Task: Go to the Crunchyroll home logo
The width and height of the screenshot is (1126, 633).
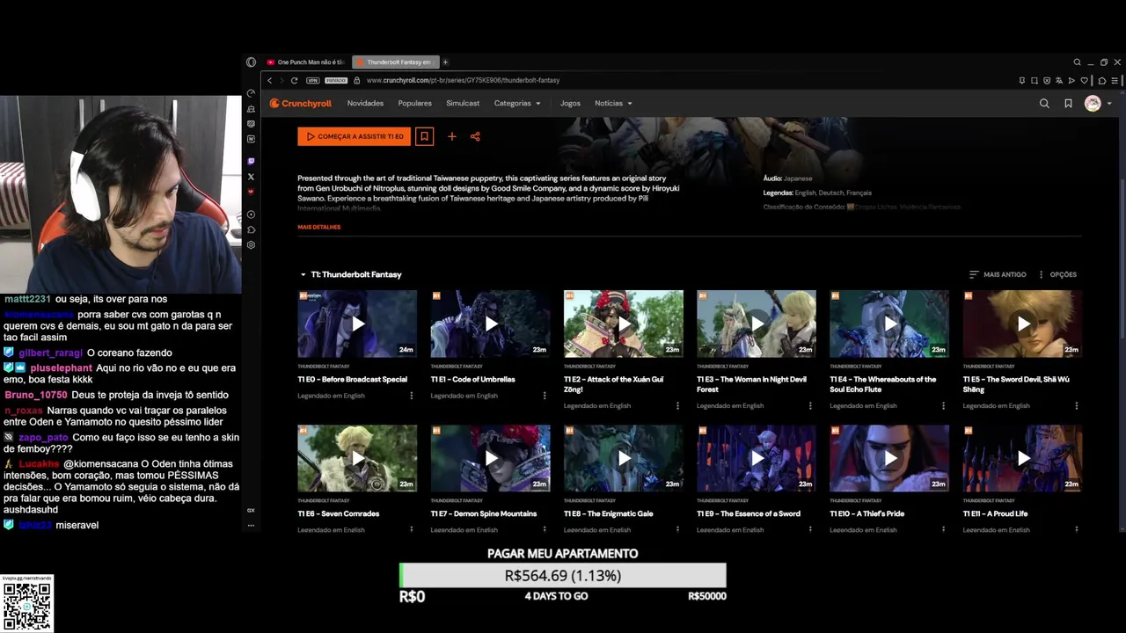Action: tap(301, 104)
